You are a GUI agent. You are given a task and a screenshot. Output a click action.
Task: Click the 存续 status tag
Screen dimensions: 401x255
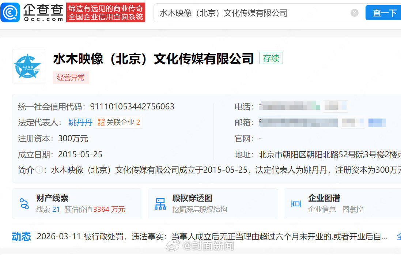[271, 58]
